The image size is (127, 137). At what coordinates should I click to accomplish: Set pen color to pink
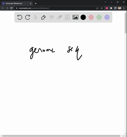click(x=91, y=17)
